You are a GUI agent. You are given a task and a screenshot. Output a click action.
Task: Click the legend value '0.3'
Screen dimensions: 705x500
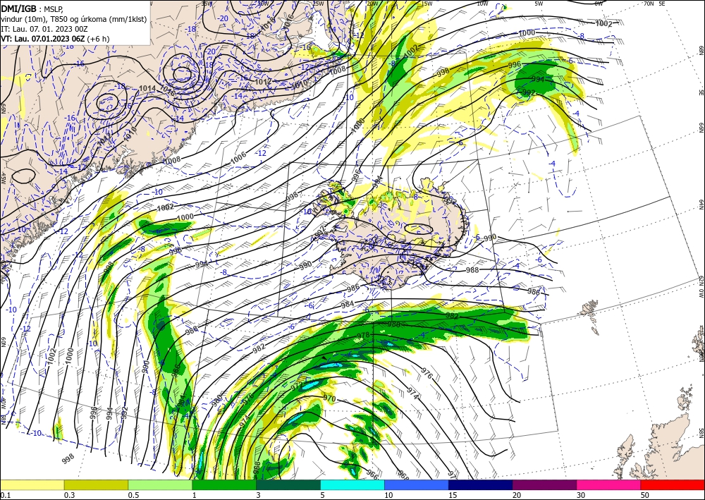tap(69, 495)
